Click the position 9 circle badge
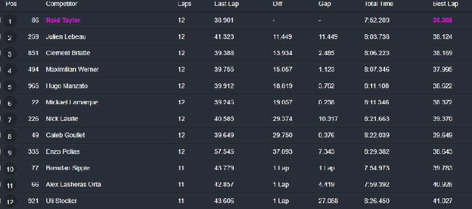 tap(10, 152)
